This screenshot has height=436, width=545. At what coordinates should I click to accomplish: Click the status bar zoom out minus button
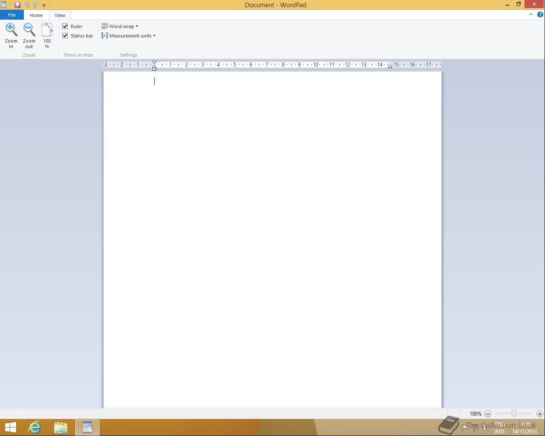(488, 413)
